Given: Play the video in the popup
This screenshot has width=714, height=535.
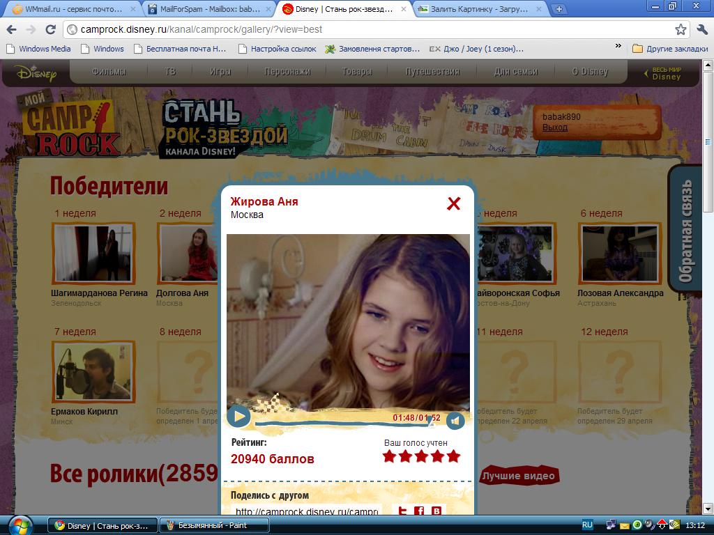Looking at the screenshot, I should pos(238,416).
